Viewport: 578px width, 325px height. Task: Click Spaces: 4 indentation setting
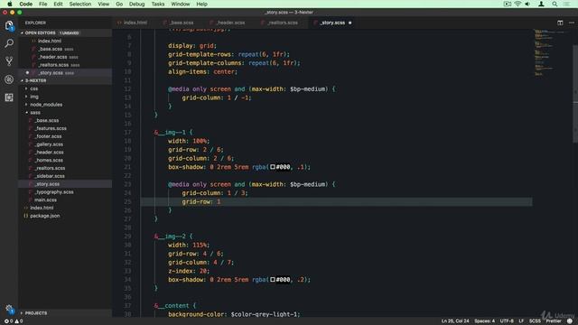pyautogui.click(x=484, y=321)
